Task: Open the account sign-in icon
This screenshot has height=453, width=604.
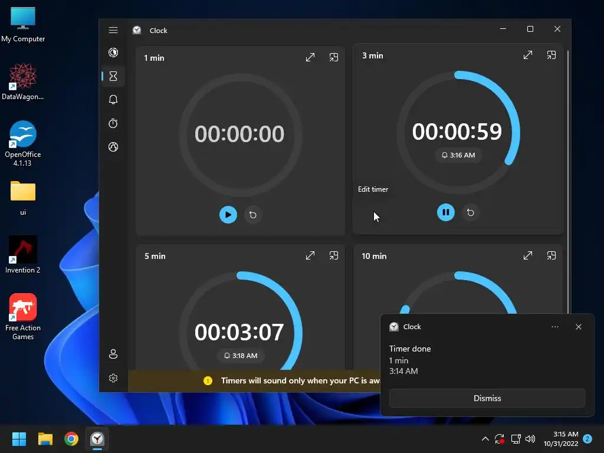Action: click(x=113, y=354)
